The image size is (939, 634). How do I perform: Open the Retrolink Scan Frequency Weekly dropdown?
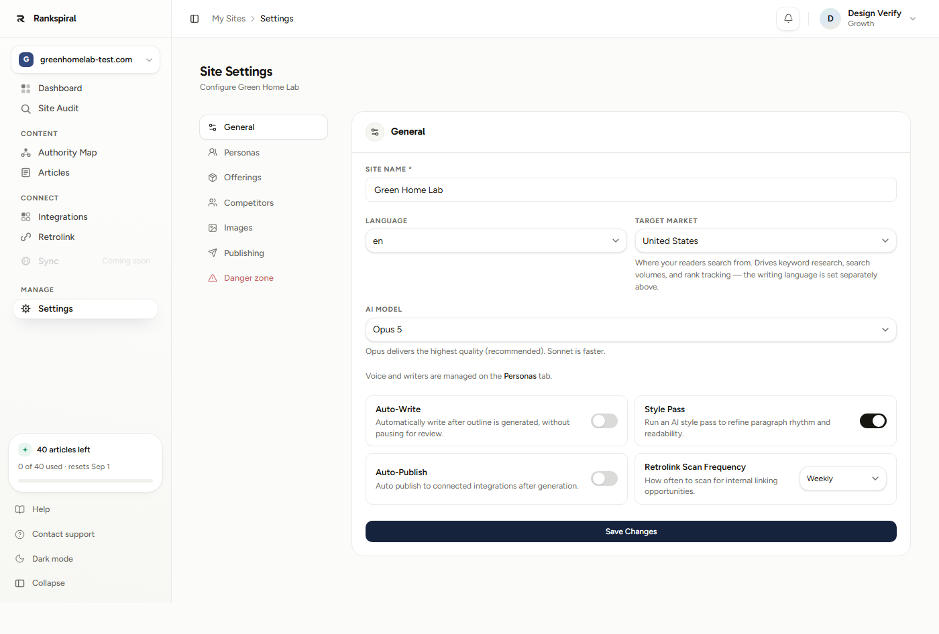pyautogui.click(x=843, y=479)
